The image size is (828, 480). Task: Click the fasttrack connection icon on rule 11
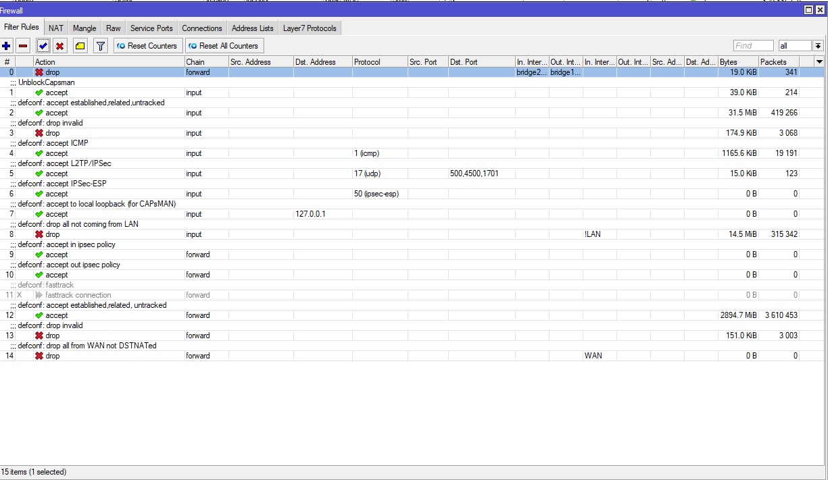tap(39, 295)
